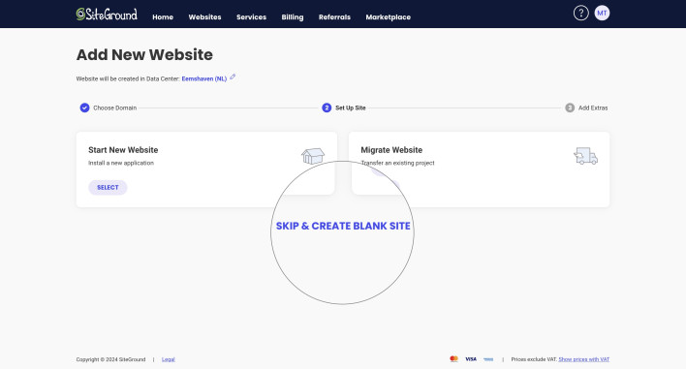Open the Billing menu item
686x369 pixels.
click(x=293, y=17)
